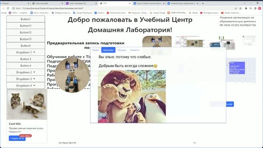Open the Google Переводчик bookmark
The height and width of the screenshot is (148, 263).
point(83,13)
